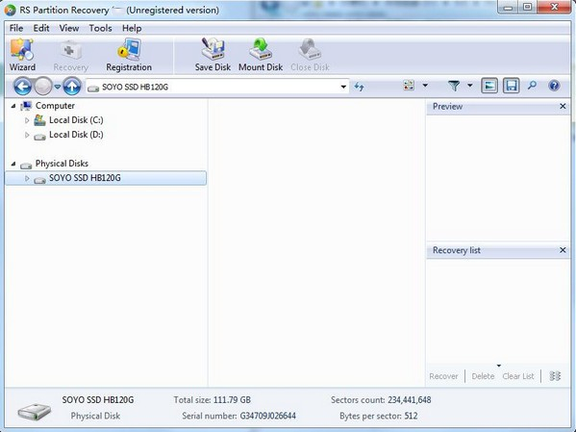
Task: Open the Registration dialog
Action: 129,55
